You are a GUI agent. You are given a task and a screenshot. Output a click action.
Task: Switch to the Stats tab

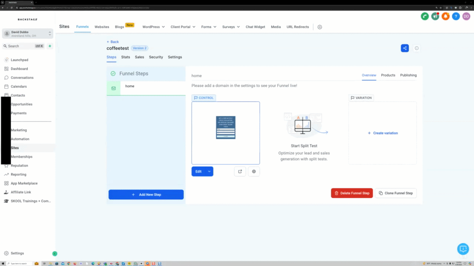pyautogui.click(x=125, y=57)
